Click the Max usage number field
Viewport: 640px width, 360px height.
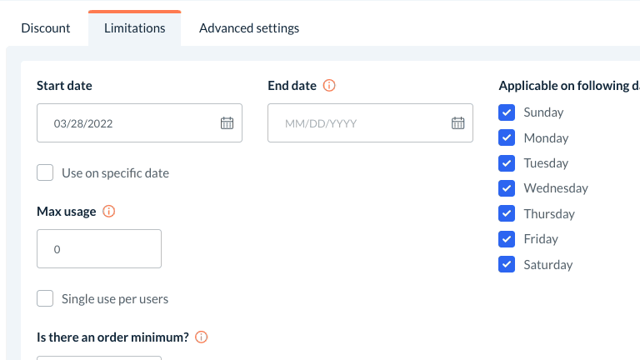(99, 249)
